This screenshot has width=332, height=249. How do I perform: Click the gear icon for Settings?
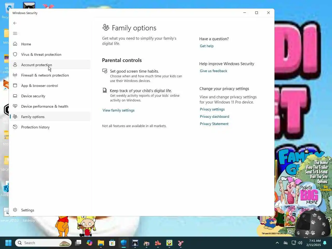15,210
